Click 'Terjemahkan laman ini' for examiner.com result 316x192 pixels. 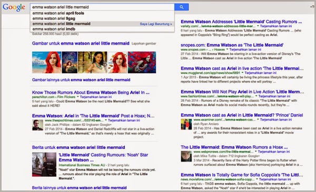click(276, 120)
